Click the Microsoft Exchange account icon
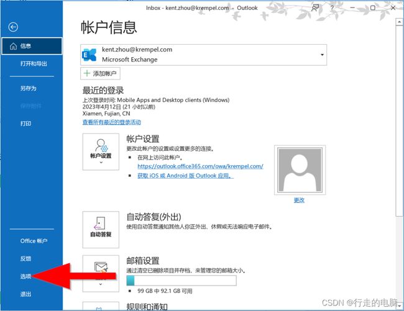Viewport: 404px width, 311px height. (89, 55)
